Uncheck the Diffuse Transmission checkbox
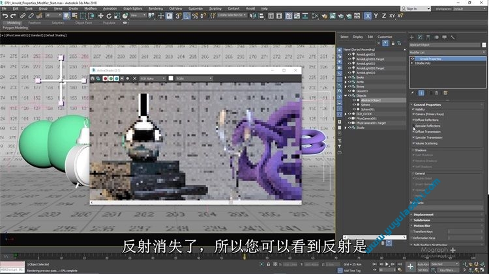 [x=414, y=131]
